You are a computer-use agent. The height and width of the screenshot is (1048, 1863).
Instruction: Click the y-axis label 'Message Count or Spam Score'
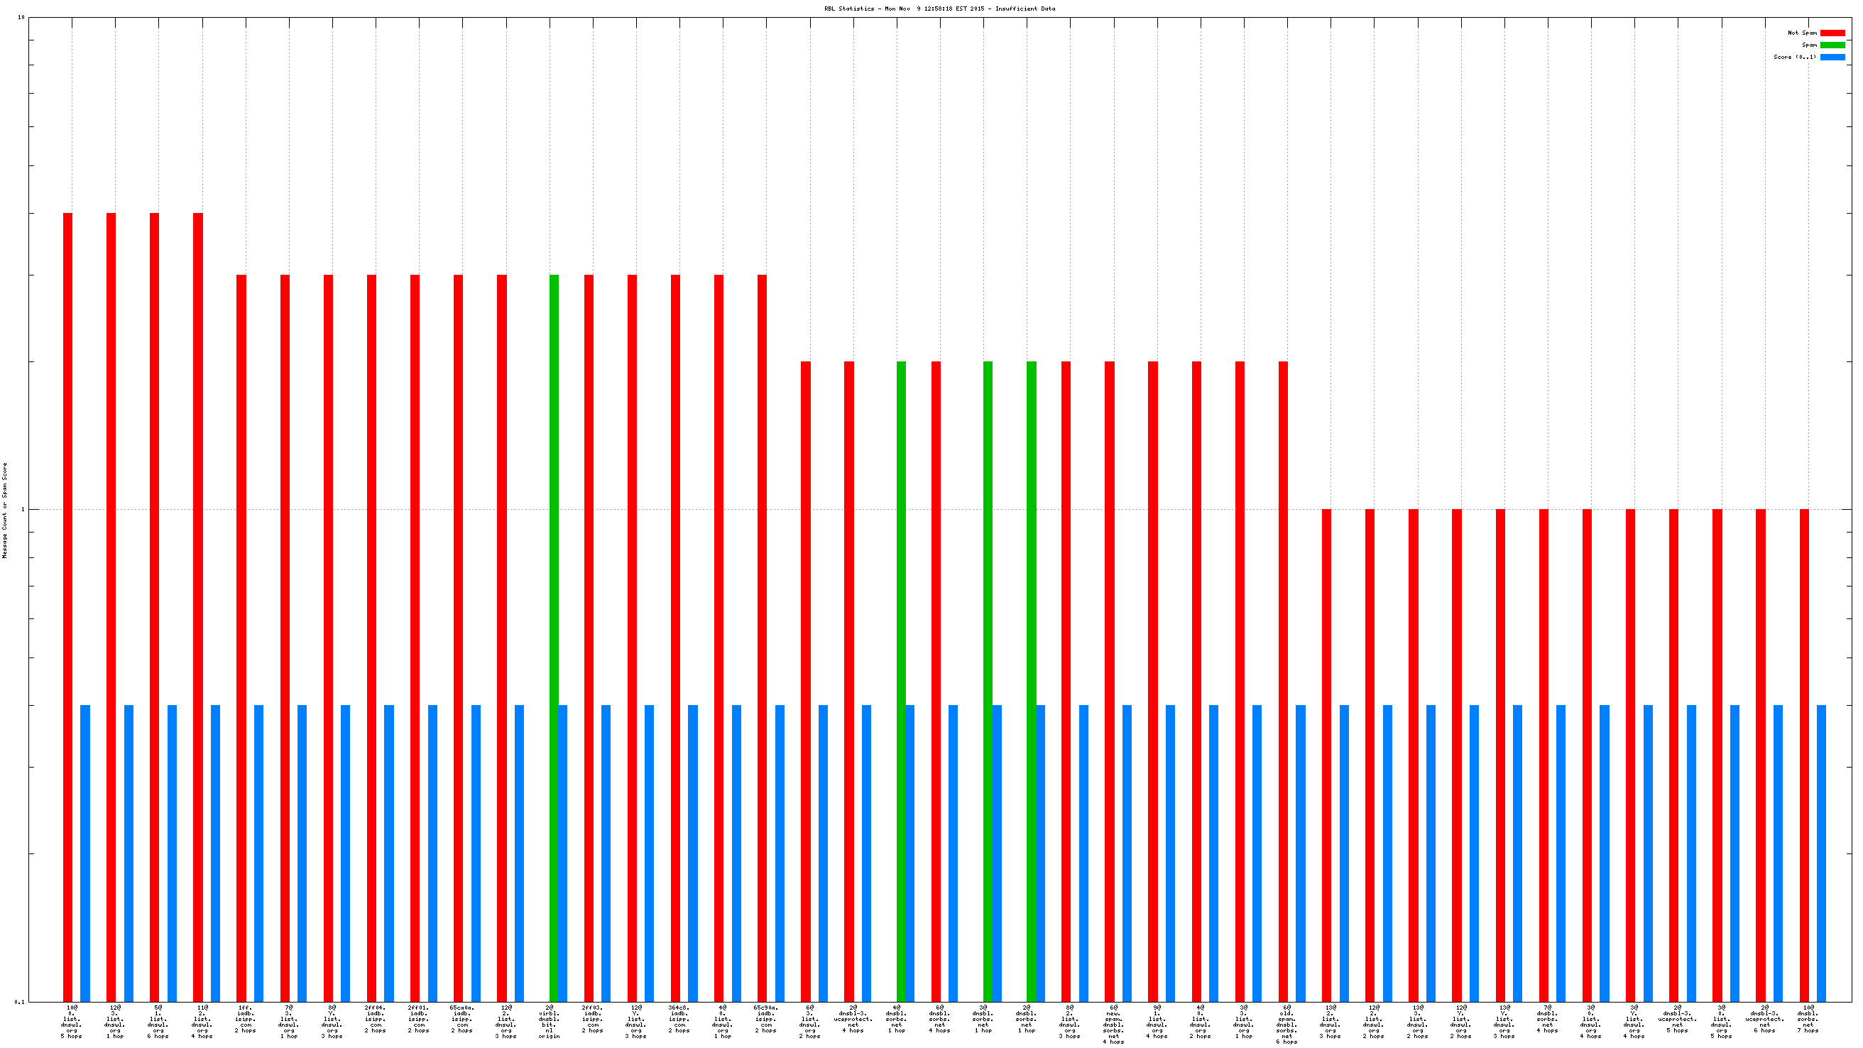click(x=5, y=511)
